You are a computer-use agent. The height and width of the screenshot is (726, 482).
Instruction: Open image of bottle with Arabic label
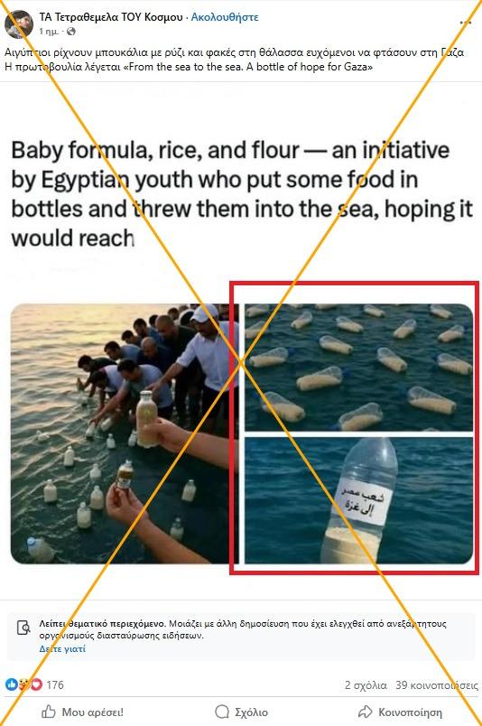pos(359,500)
